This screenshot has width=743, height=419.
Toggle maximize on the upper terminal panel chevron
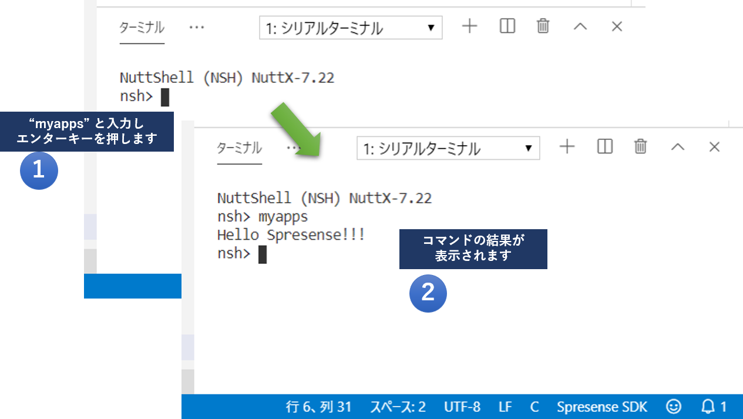[x=580, y=26]
